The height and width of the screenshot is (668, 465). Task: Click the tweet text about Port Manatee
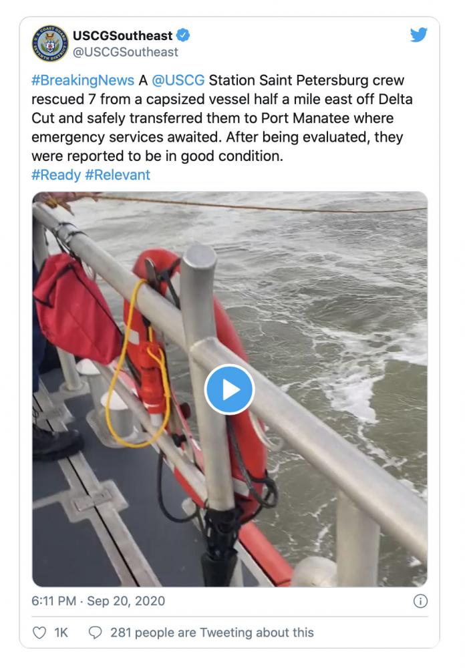point(222,118)
